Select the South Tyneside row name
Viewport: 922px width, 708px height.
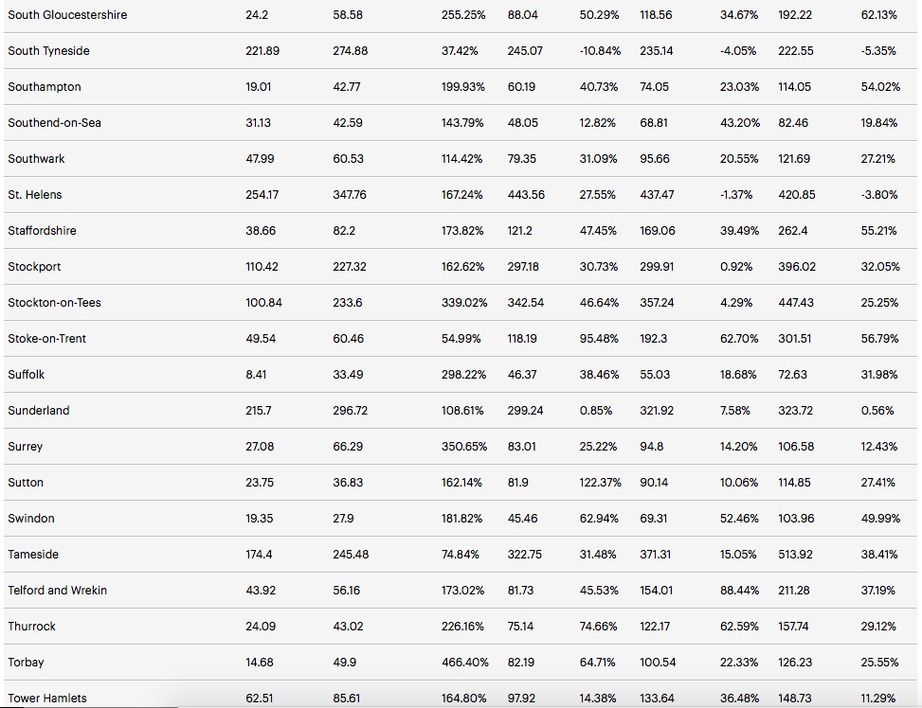(x=48, y=51)
